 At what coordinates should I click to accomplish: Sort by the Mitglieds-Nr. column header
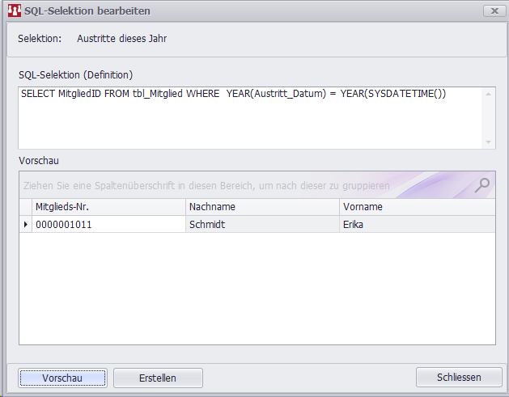click(108, 207)
